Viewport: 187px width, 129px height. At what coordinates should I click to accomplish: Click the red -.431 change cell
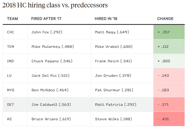[x=169, y=119]
